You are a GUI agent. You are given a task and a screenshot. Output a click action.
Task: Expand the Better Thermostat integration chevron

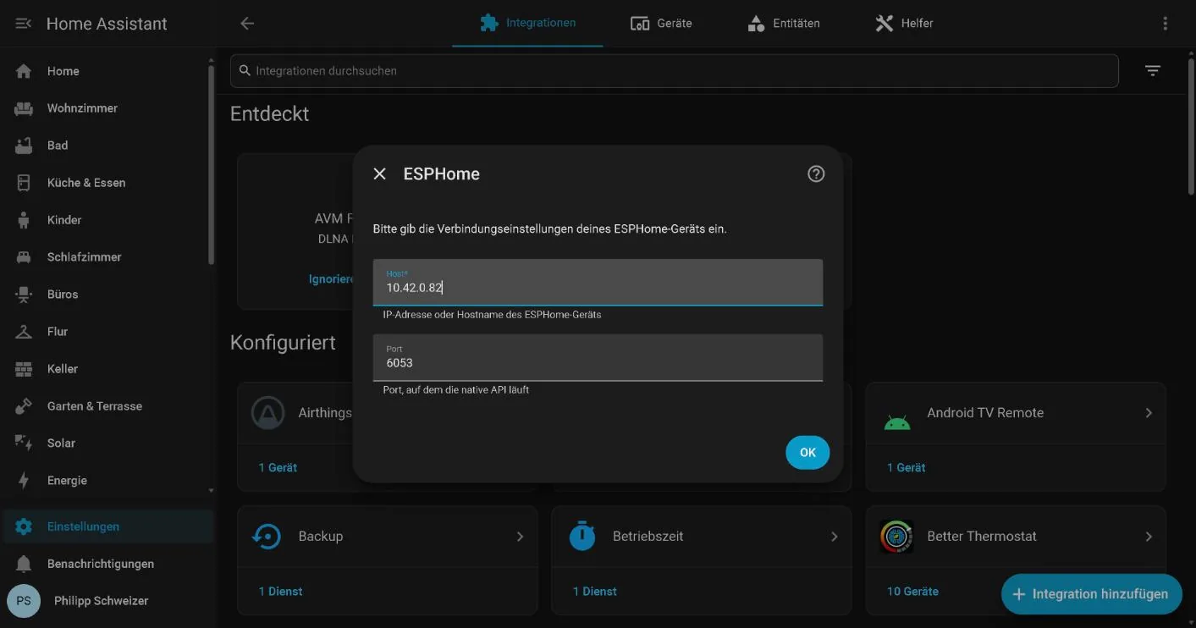[1149, 537]
